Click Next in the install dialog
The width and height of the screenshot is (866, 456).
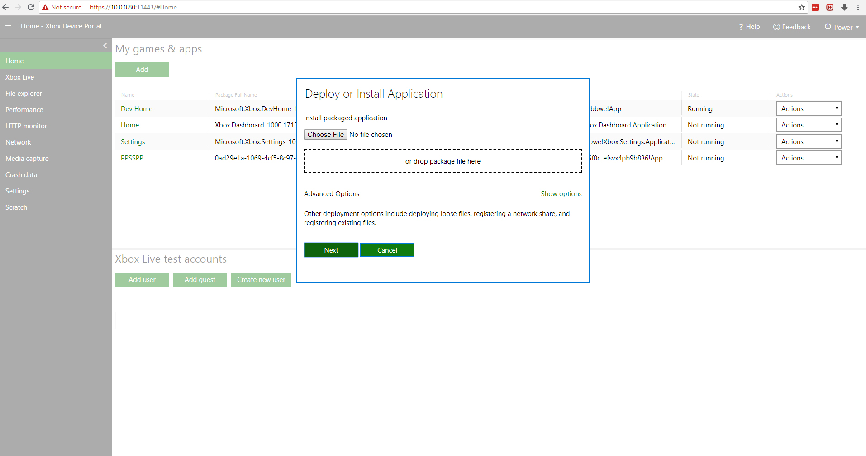pyautogui.click(x=331, y=250)
